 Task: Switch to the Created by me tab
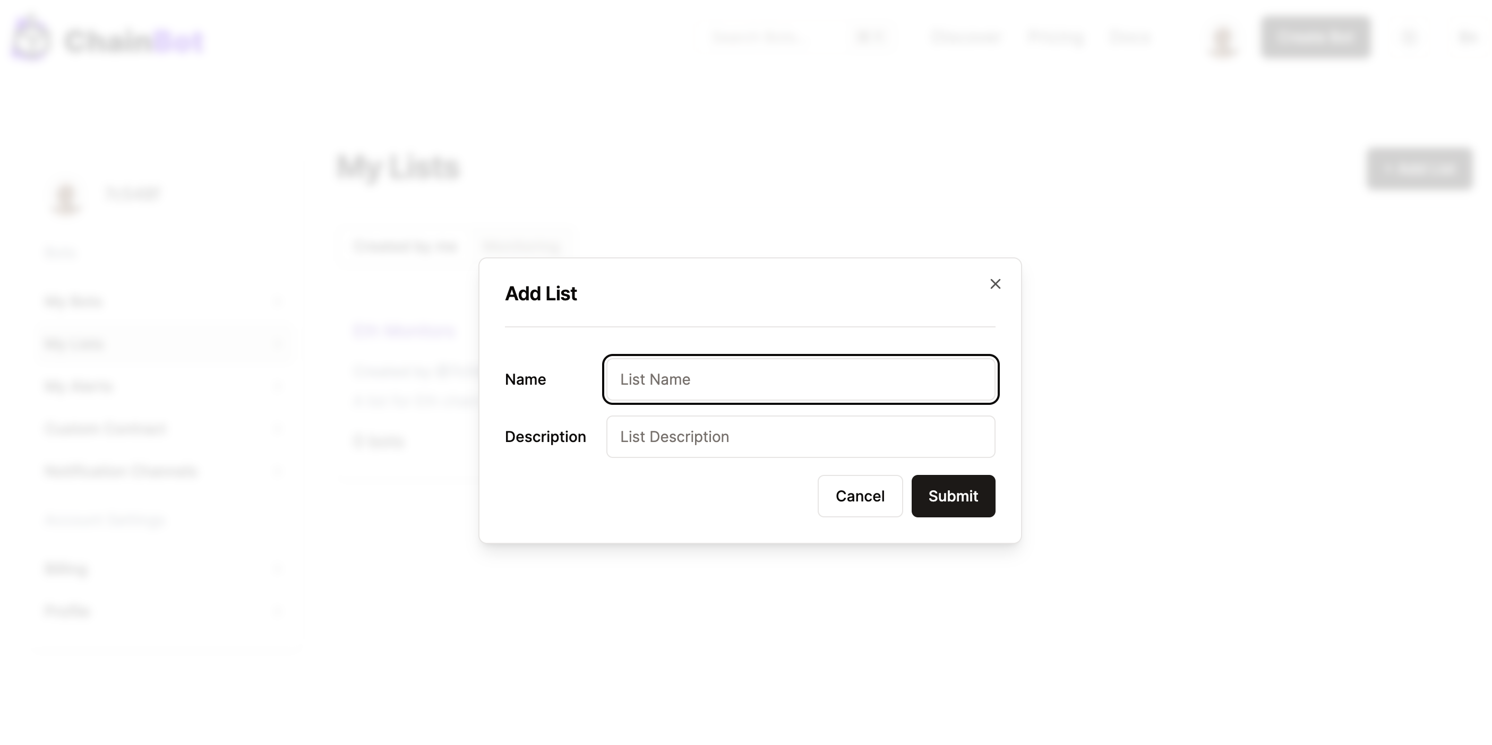405,247
